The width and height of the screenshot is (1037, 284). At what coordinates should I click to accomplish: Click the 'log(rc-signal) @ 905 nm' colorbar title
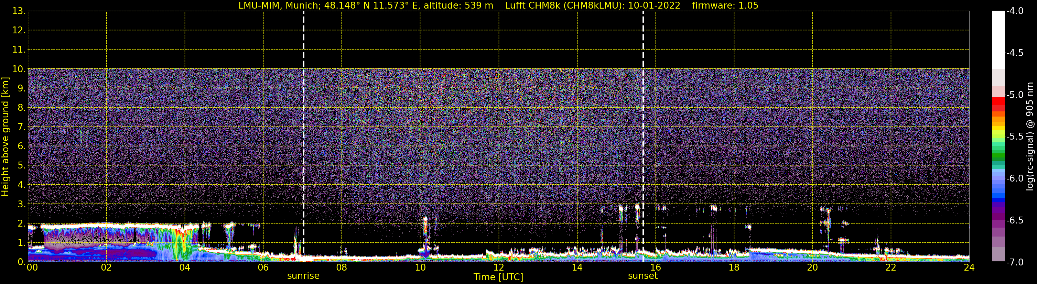click(x=1030, y=136)
